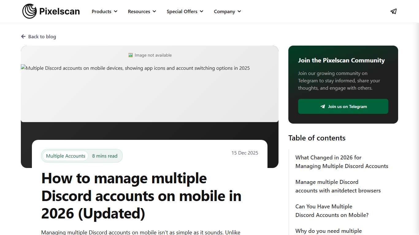Select the Products menu item
The image size is (419, 235).
101,11
